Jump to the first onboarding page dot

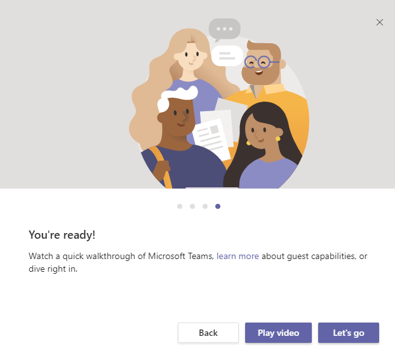[x=180, y=206]
